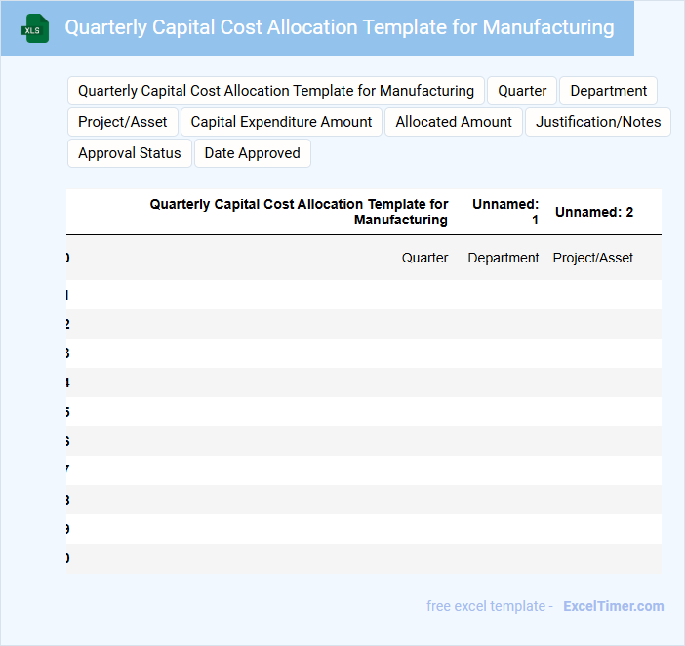This screenshot has width=685, height=646.
Task: Select the Quarter tag button
Action: click(x=522, y=91)
